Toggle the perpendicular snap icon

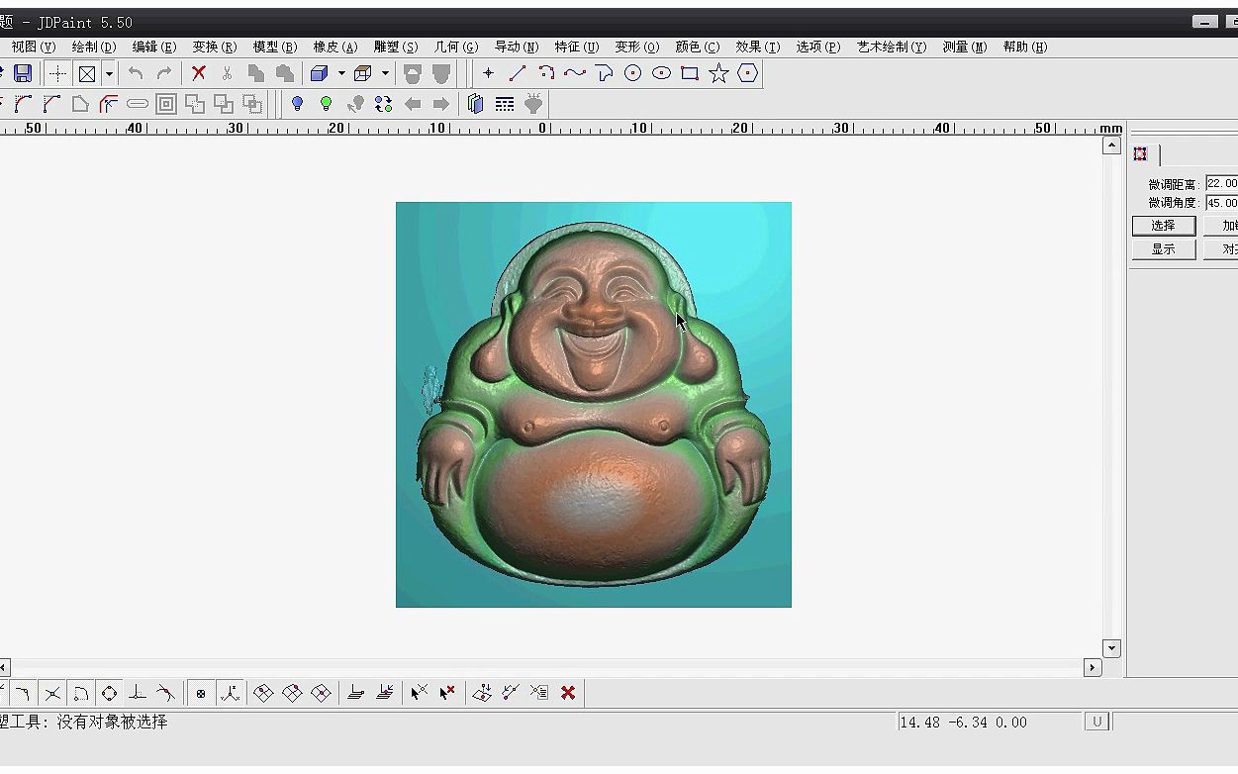pos(139,693)
